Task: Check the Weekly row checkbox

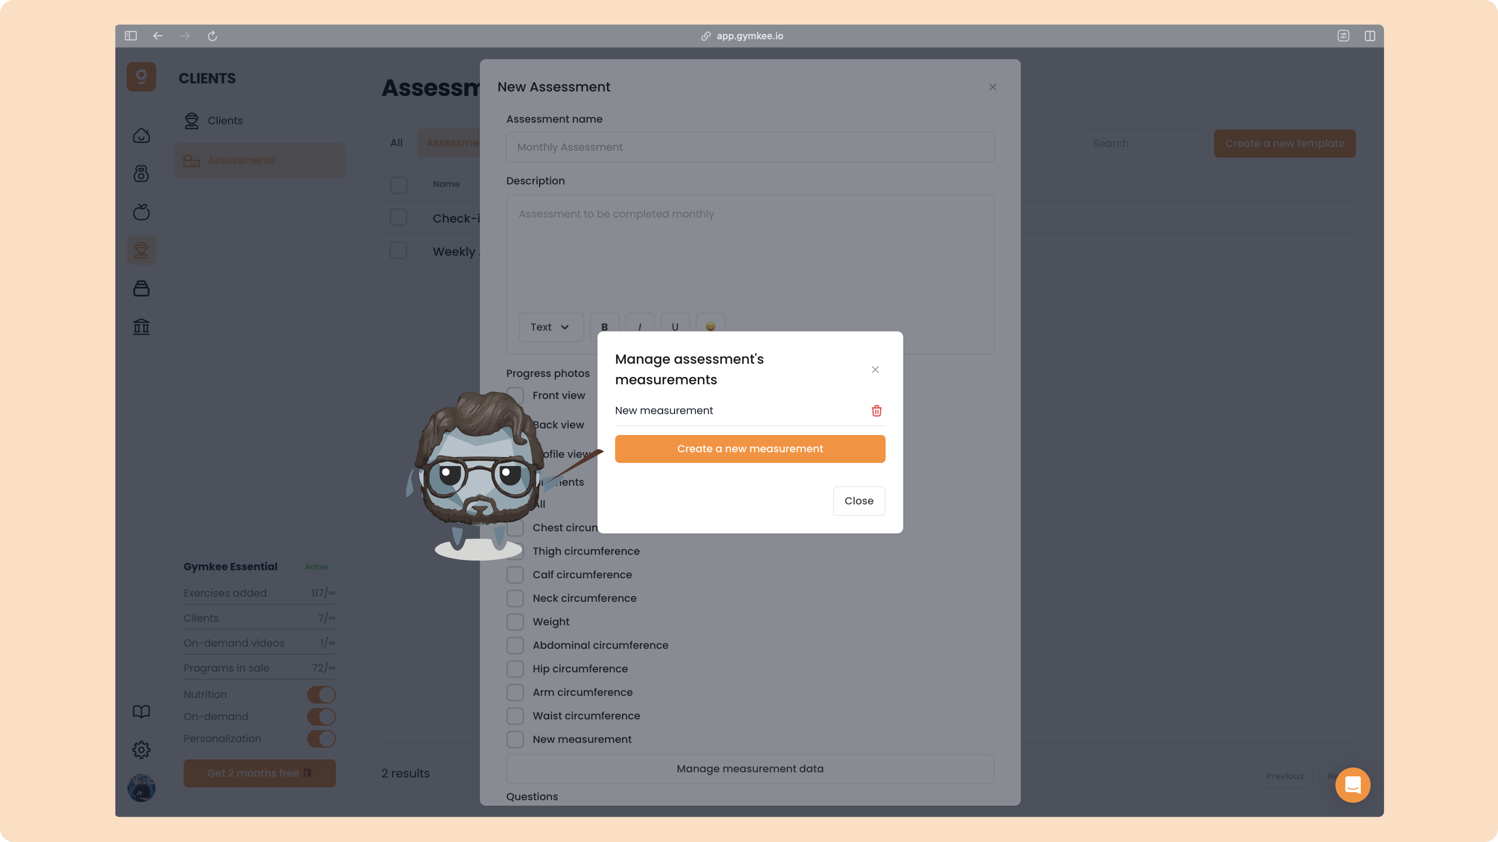Action: pos(398,251)
